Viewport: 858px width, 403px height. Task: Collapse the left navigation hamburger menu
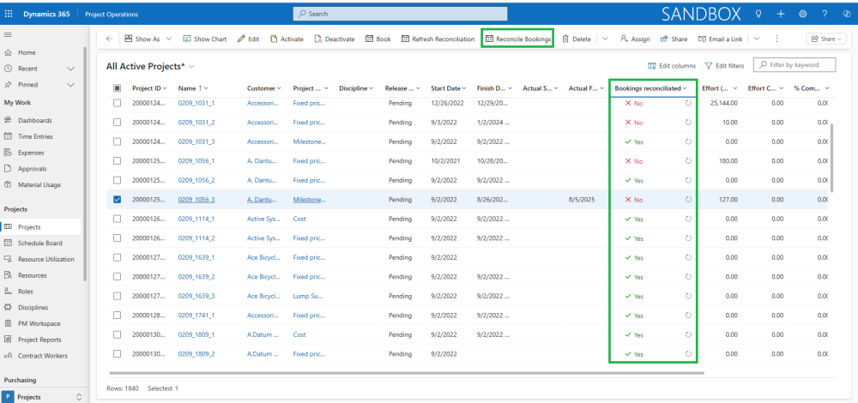8,33
